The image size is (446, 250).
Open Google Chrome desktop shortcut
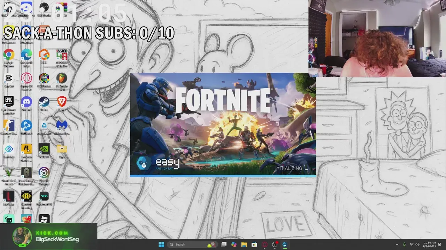click(9, 58)
